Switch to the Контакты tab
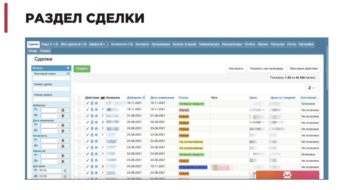The image size is (351, 190). [142, 44]
